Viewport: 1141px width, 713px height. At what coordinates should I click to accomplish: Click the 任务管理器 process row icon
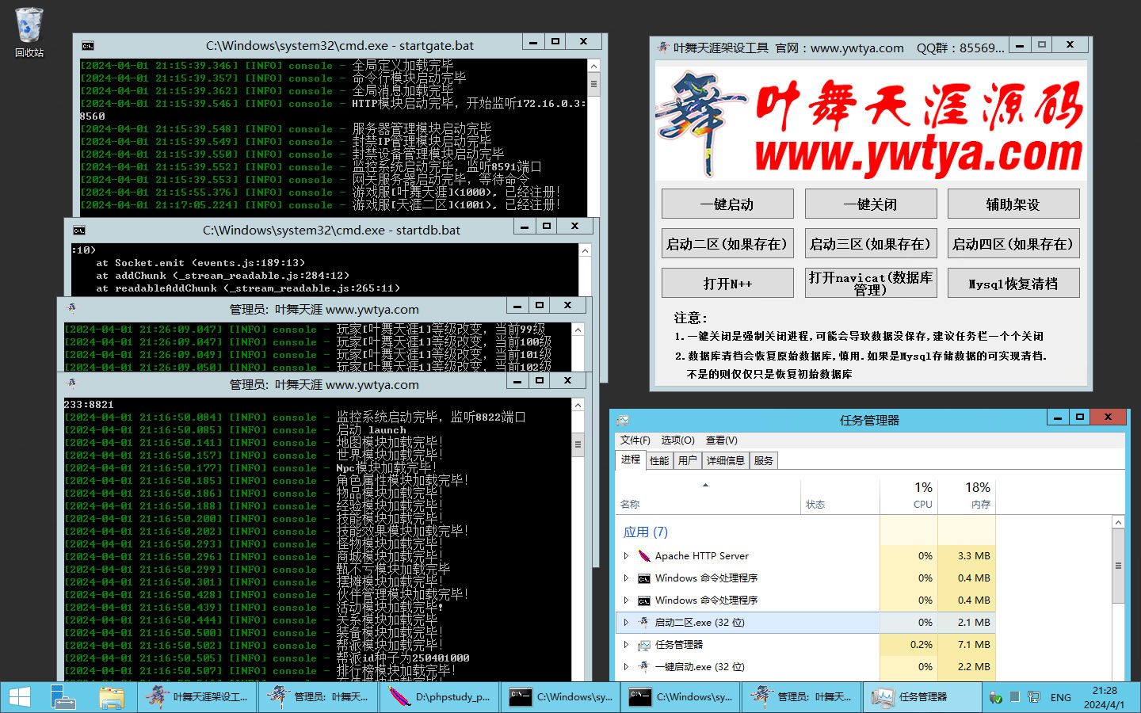644,645
